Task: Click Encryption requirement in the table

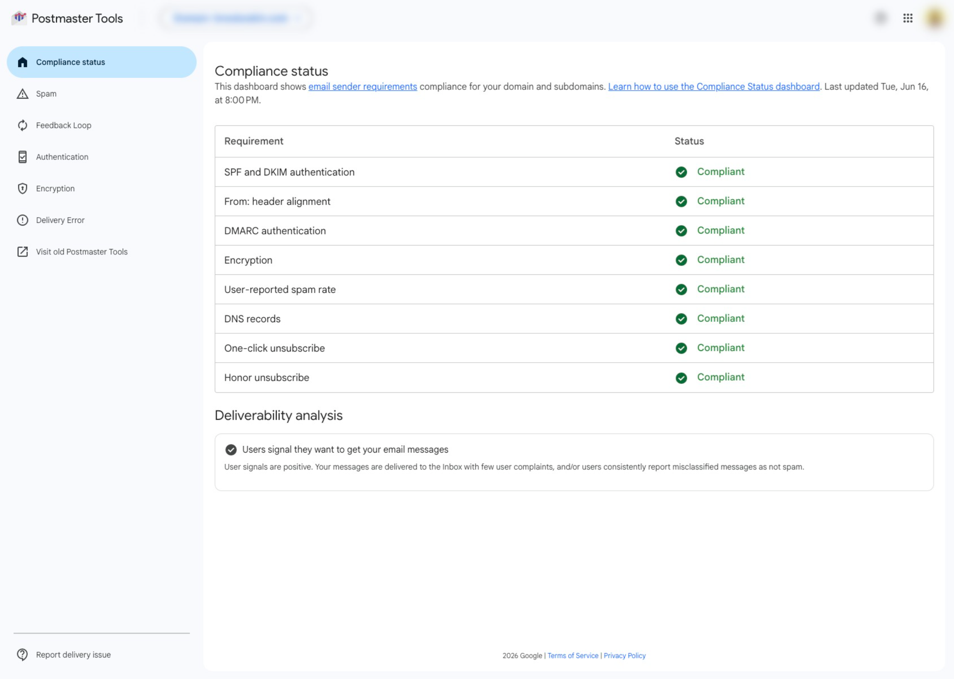Action: (248, 260)
